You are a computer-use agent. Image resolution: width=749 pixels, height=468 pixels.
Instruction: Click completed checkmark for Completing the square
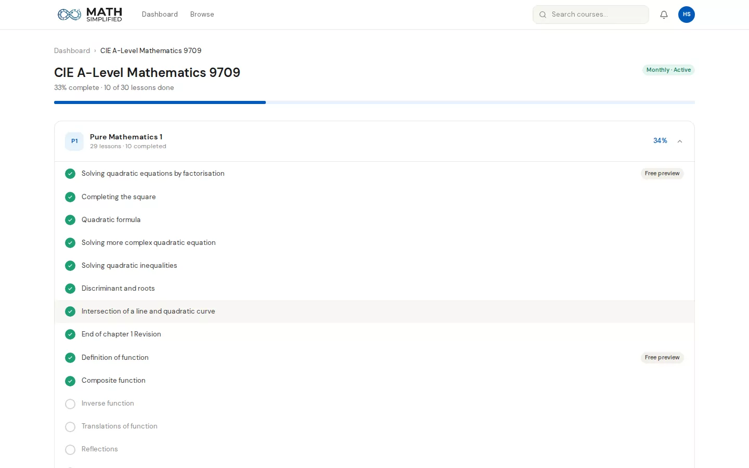coord(70,197)
